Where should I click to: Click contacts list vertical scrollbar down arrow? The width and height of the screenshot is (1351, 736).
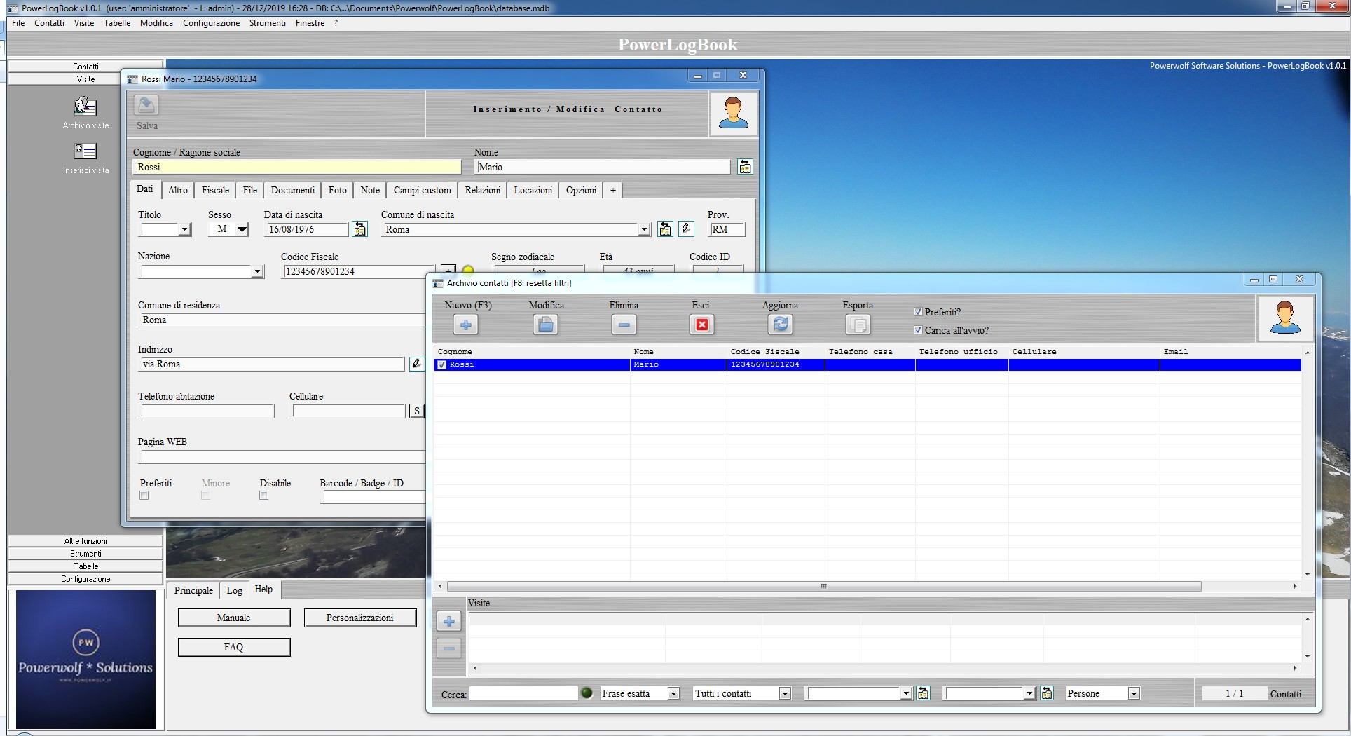pos(1308,575)
